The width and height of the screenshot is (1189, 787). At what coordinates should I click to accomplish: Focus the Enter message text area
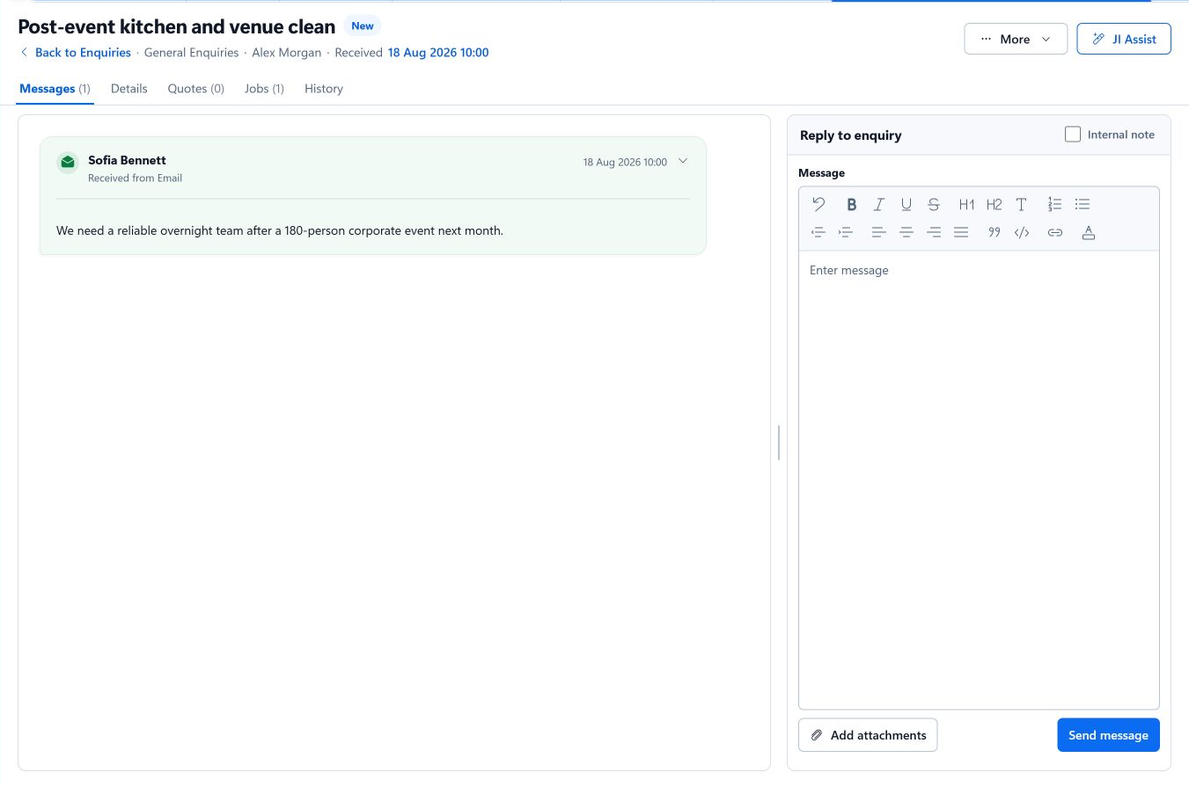coord(979,479)
